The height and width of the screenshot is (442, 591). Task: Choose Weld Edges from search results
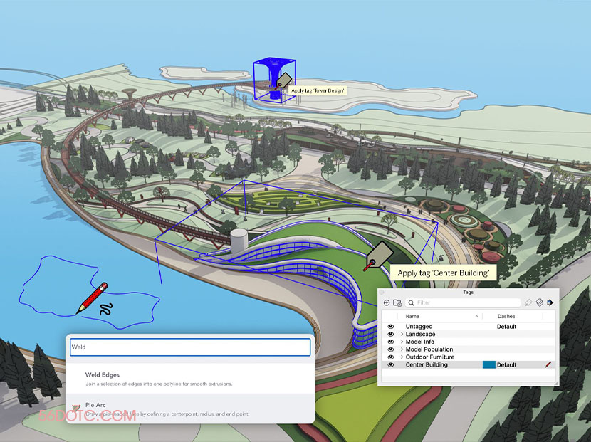click(x=103, y=375)
